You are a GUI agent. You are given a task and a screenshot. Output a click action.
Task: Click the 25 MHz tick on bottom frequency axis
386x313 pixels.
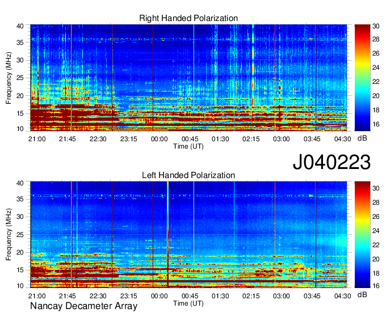tap(20, 235)
